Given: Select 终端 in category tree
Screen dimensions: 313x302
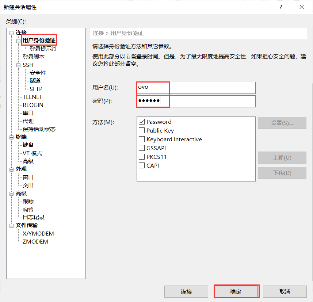Looking at the screenshot, I should pyautogui.click(x=21, y=137).
